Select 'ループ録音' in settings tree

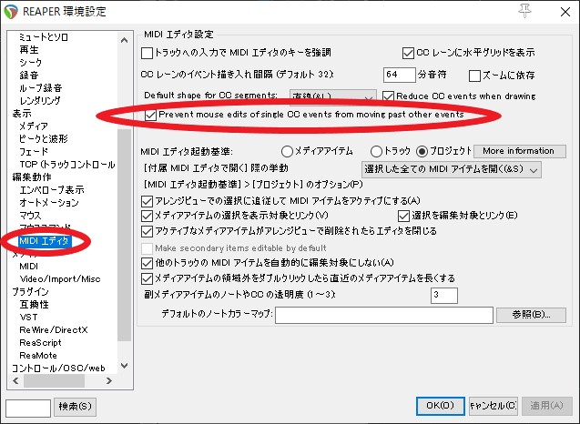(41, 88)
